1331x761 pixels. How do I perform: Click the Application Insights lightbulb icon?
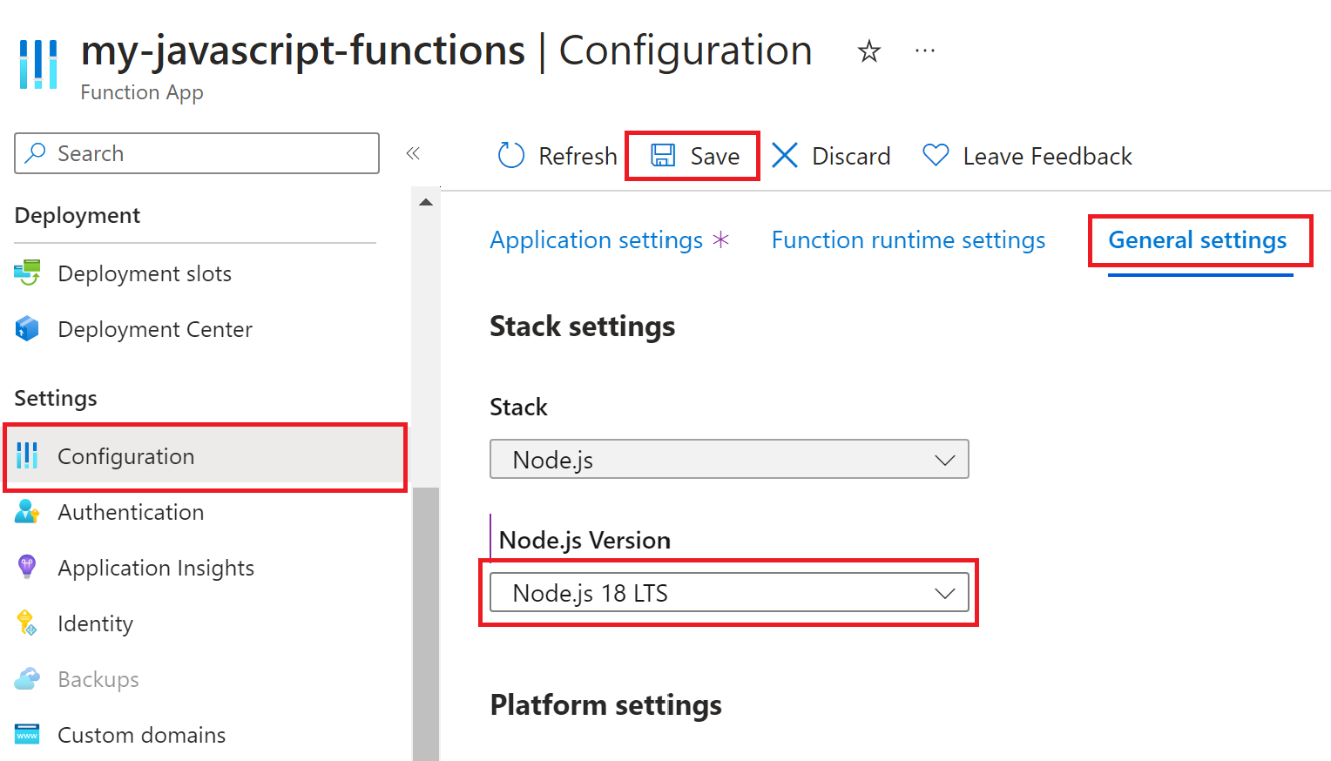point(27,568)
